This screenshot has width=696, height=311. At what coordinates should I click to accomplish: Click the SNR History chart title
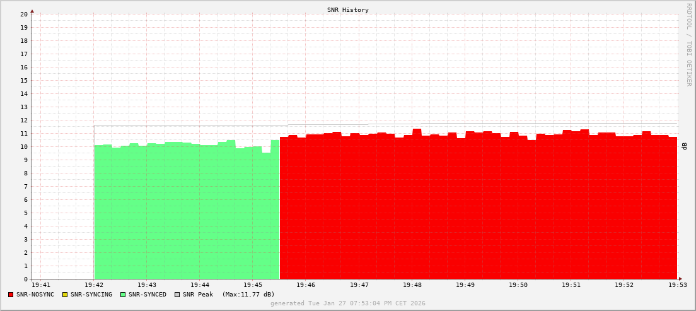pos(348,10)
